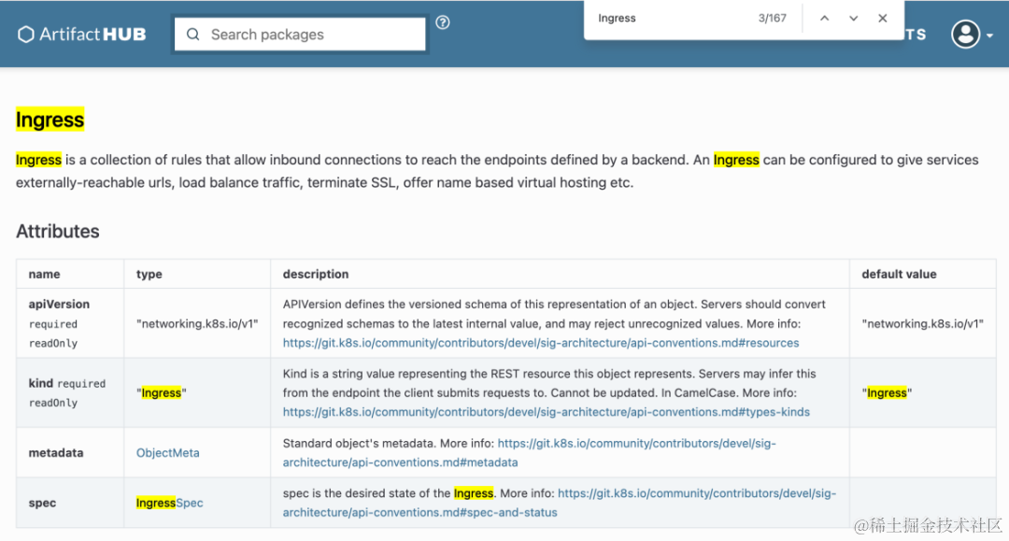
Task: Select the Ingress page heading
Action: [50, 120]
